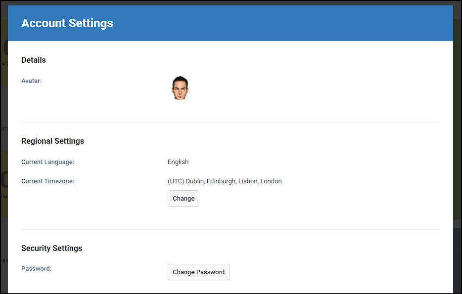Select the Current Timezone: label
This screenshot has width=462, height=294.
[x=47, y=181]
